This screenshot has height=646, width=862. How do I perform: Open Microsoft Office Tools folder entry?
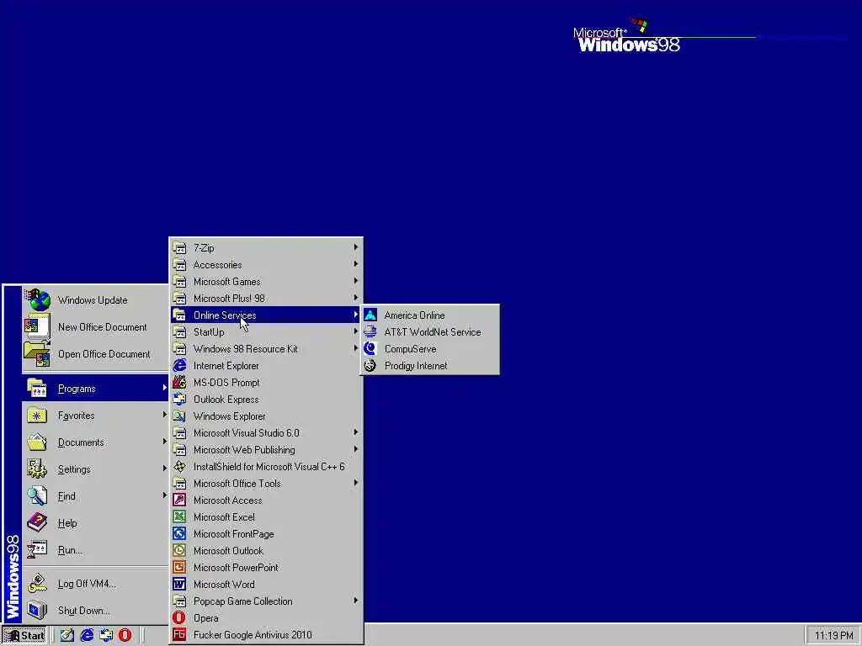[x=266, y=484]
